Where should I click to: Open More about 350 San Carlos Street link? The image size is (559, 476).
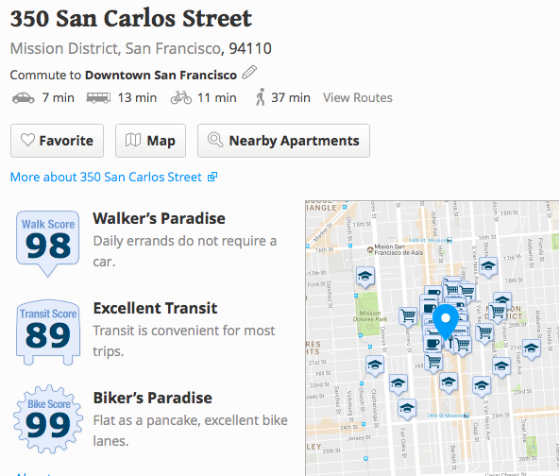pyautogui.click(x=113, y=177)
